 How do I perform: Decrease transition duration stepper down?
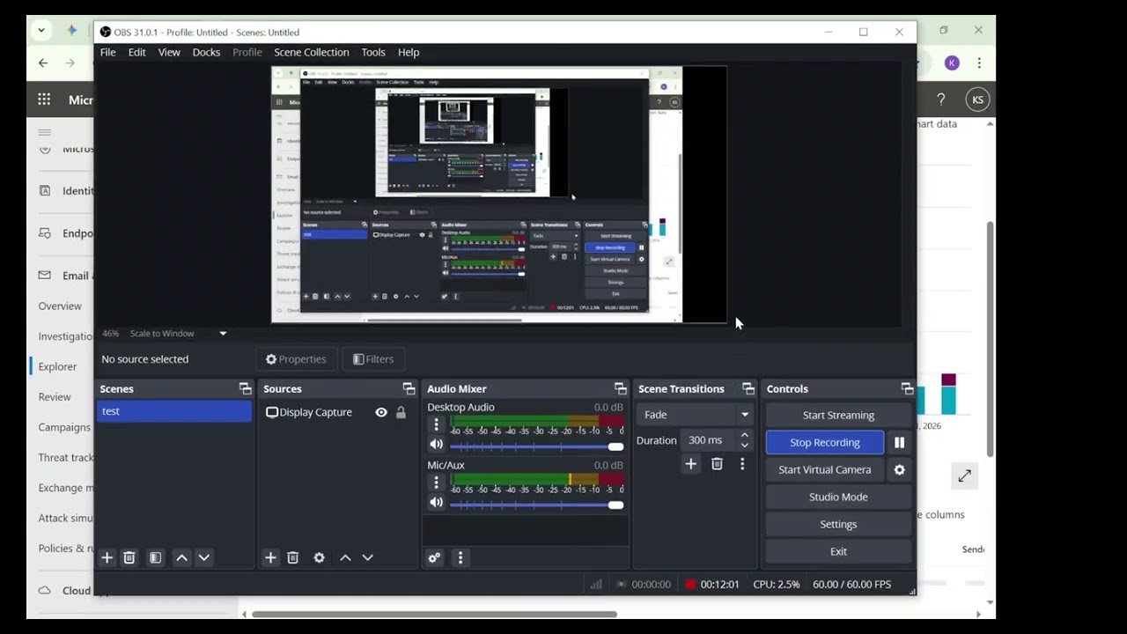click(745, 446)
